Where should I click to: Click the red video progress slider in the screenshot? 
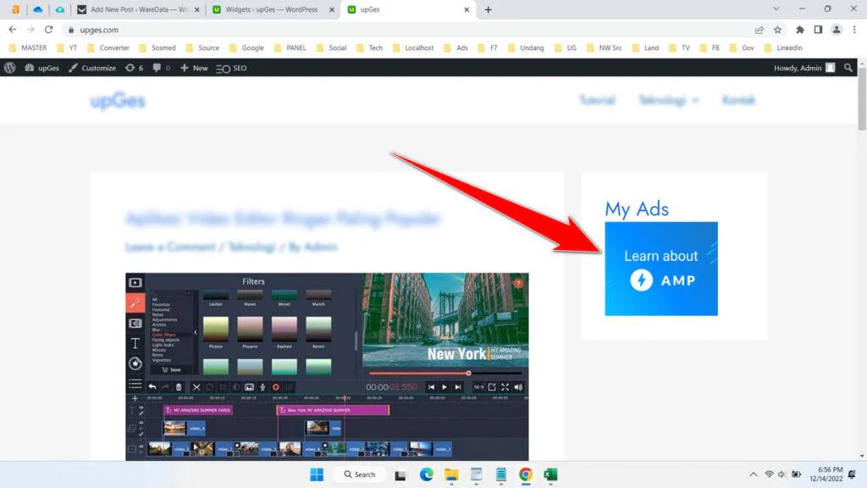468,373
